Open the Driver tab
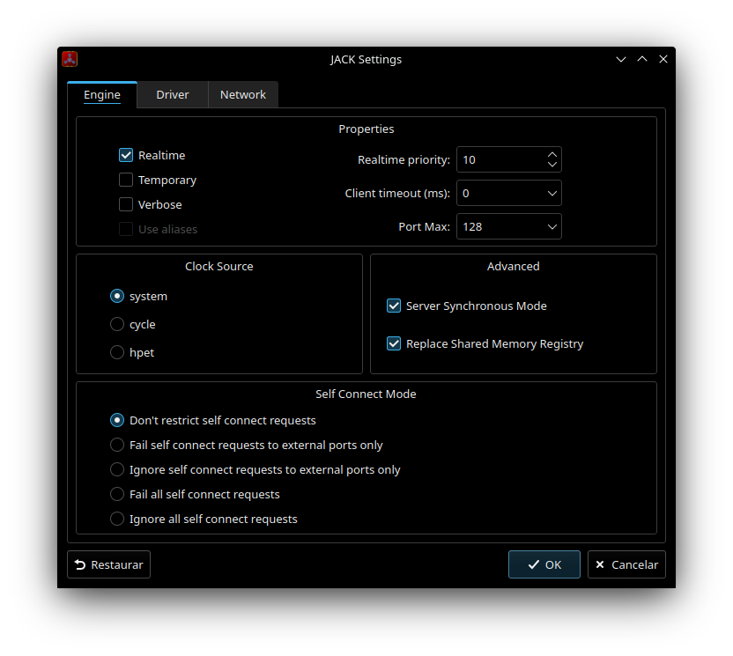This screenshot has width=733, height=656. [x=173, y=95]
